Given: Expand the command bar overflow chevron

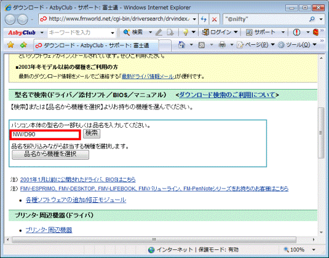Looking at the screenshot, I should coord(322,41).
